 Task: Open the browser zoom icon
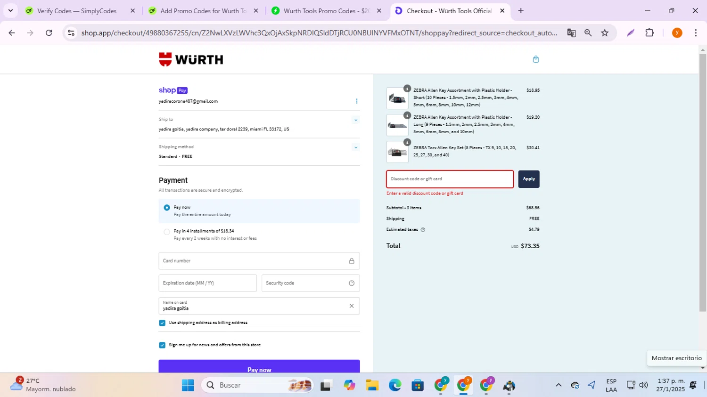click(588, 33)
